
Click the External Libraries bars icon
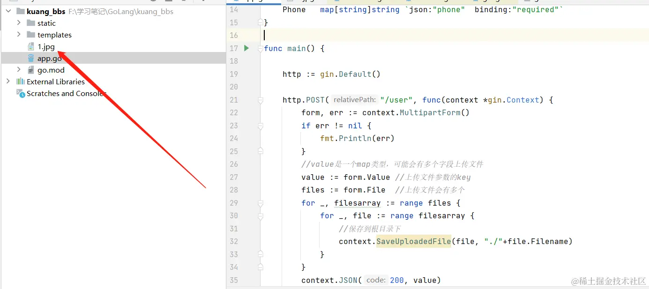(21, 82)
